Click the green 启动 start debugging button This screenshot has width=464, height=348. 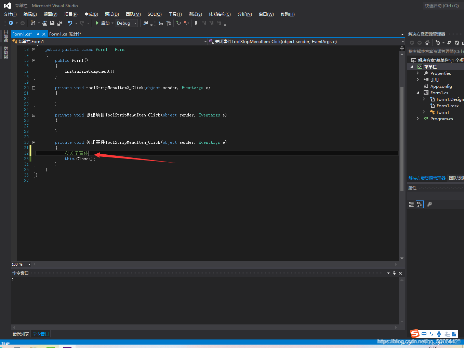[x=103, y=23]
